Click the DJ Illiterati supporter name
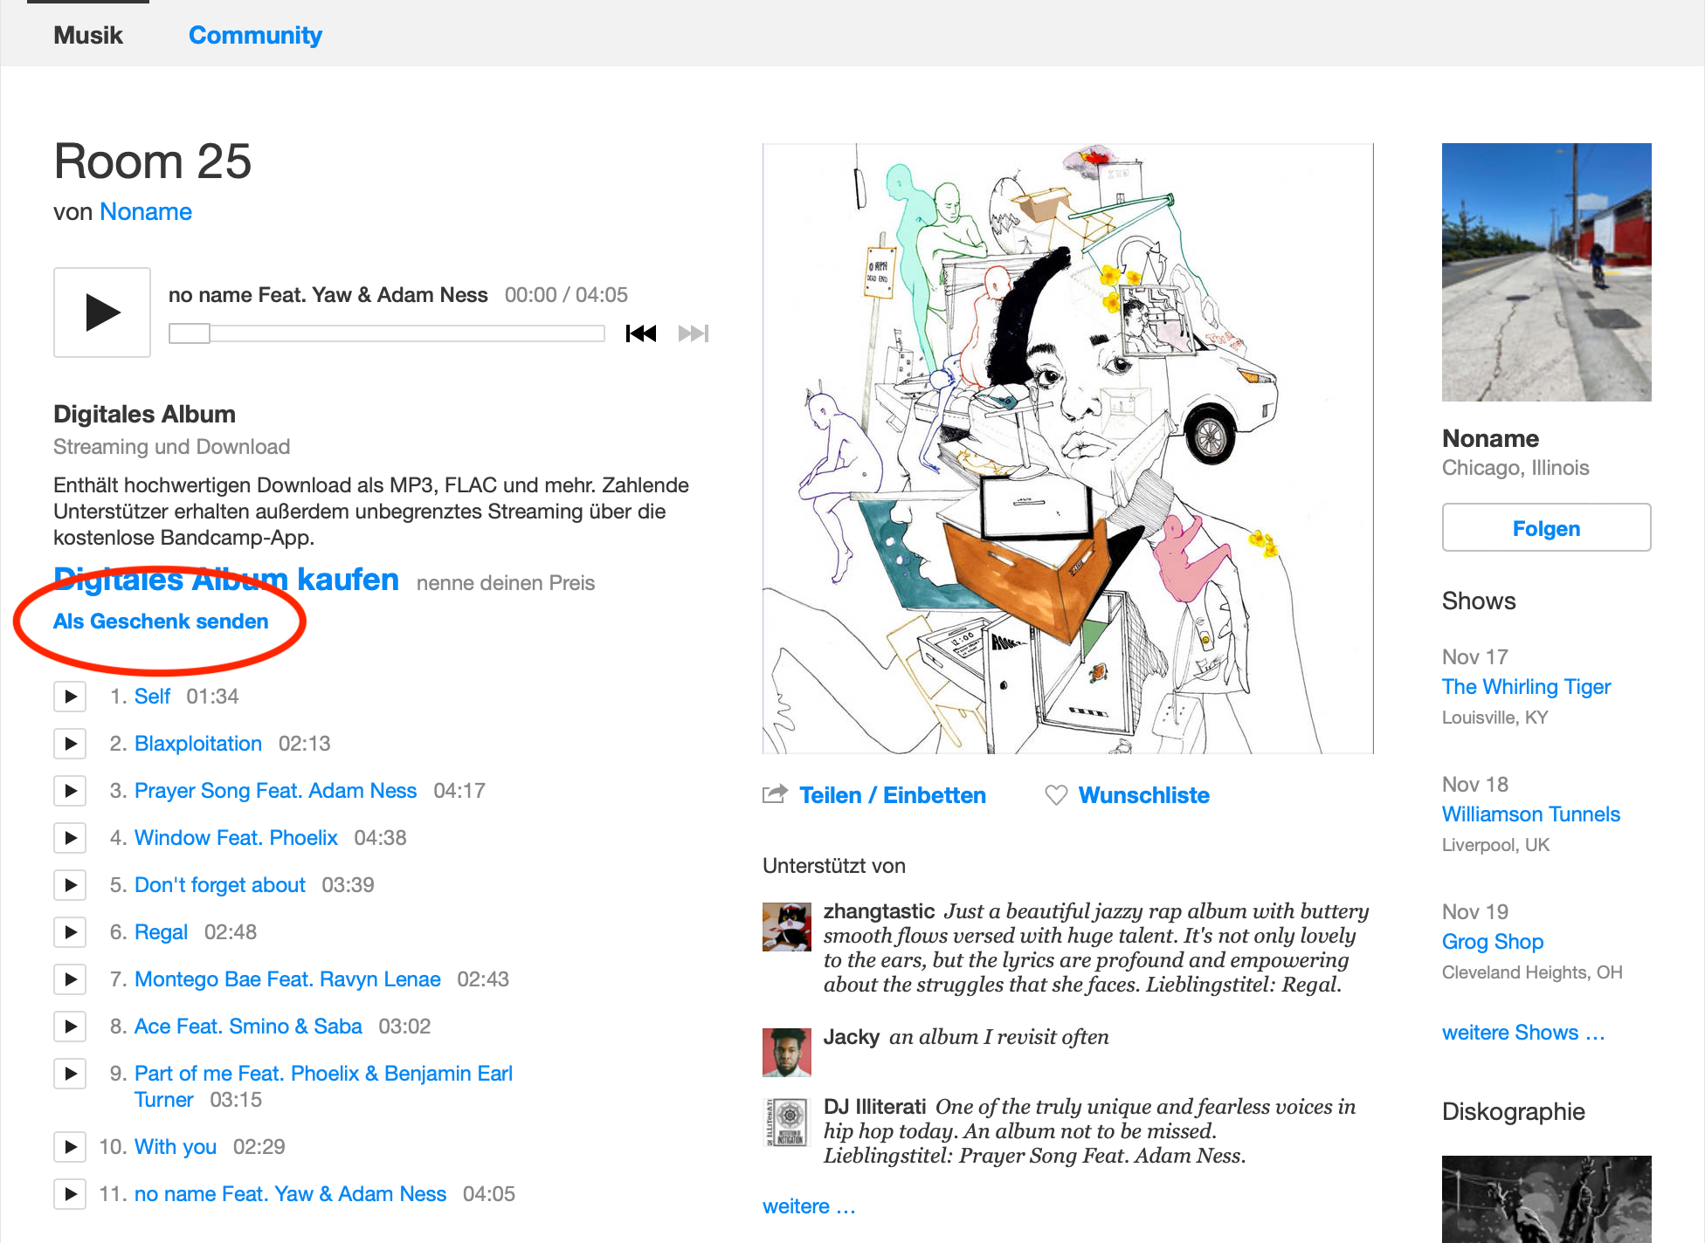 click(874, 1107)
